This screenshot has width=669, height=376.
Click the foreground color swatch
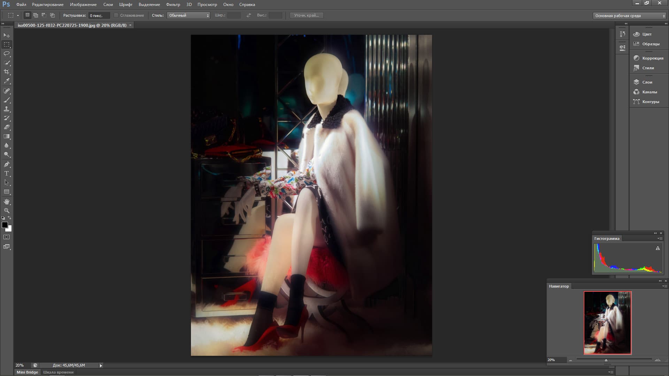5,225
